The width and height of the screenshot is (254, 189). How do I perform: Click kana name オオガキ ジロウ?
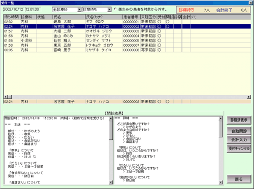point(99,31)
